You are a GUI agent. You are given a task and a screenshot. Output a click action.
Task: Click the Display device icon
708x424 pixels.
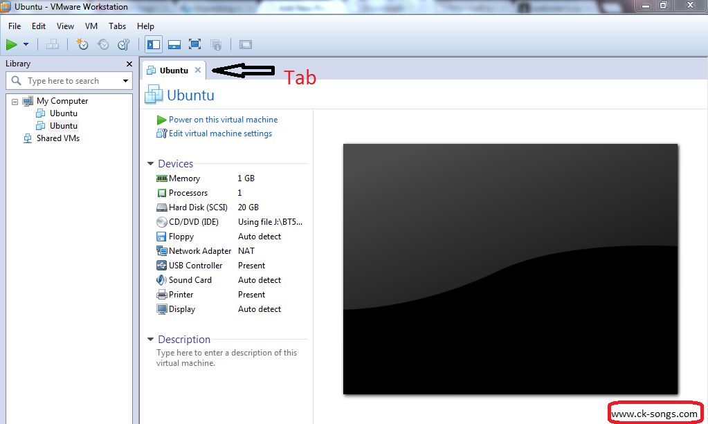pyautogui.click(x=162, y=309)
